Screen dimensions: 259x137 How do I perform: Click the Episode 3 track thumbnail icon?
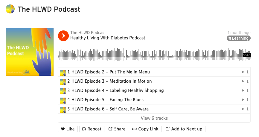63,81
